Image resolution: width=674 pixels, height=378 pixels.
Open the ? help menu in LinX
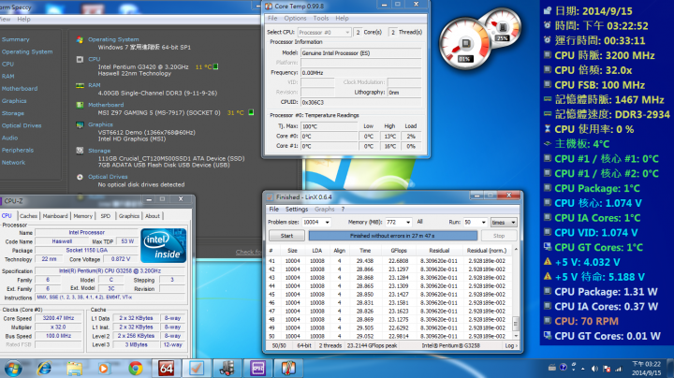click(343, 210)
